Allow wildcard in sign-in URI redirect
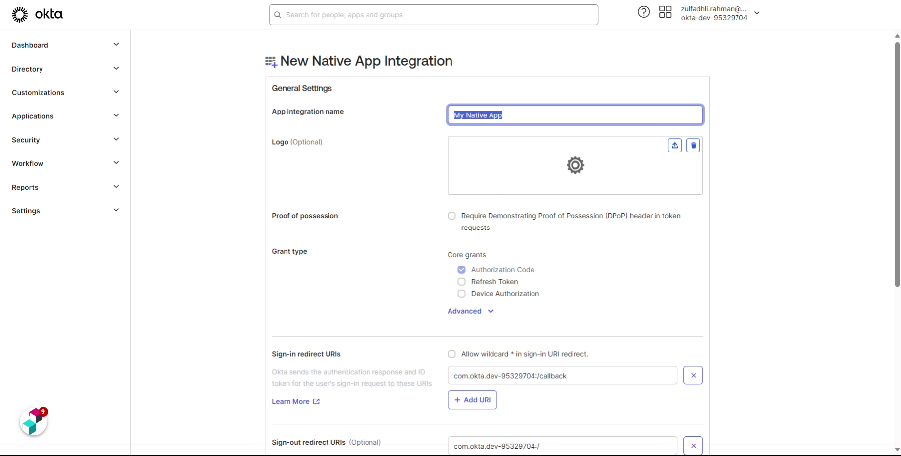This screenshot has width=901, height=456. pos(451,354)
